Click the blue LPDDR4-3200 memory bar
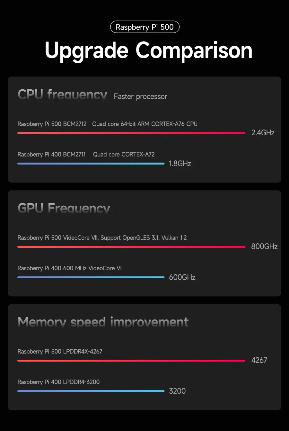The height and width of the screenshot is (431, 289). point(91,391)
